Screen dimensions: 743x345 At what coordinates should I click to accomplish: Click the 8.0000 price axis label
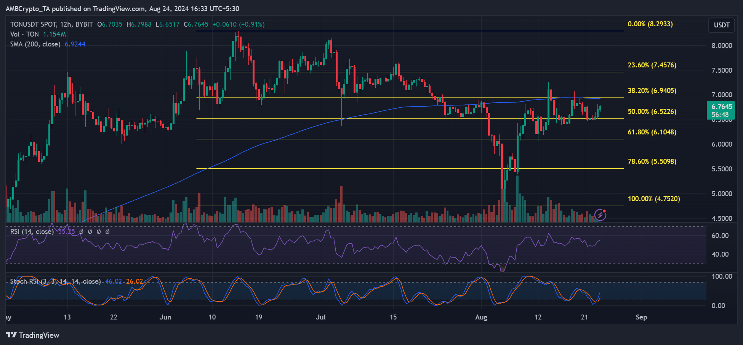tap(722, 46)
